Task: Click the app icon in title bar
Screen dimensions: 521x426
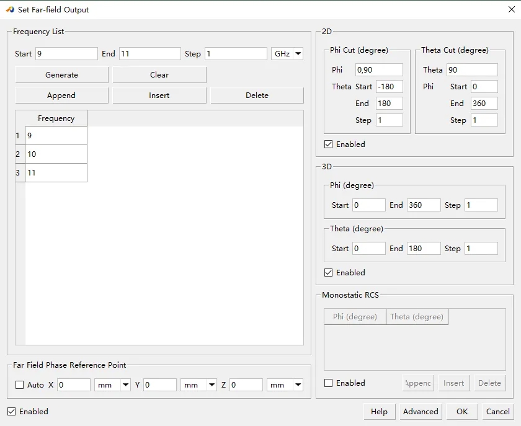Action: (9, 9)
